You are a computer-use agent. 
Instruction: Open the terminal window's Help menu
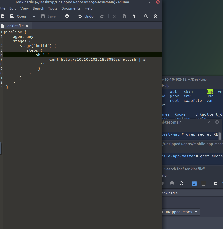click(166, 86)
